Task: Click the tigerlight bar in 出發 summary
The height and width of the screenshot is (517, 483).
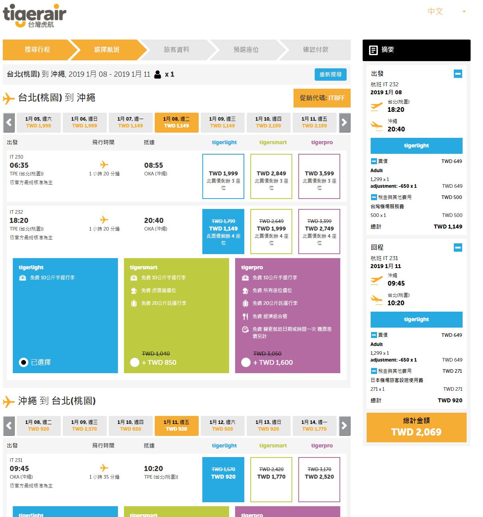Action: [x=416, y=146]
